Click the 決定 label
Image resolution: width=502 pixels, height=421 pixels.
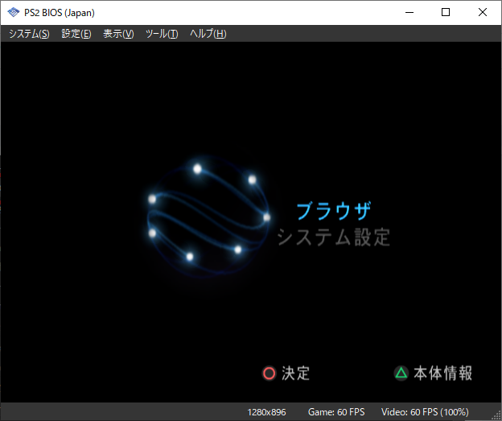point(295,374)
